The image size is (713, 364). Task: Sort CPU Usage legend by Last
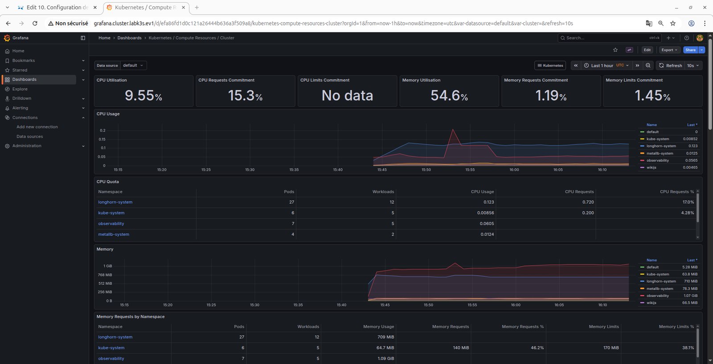(692, 125)
